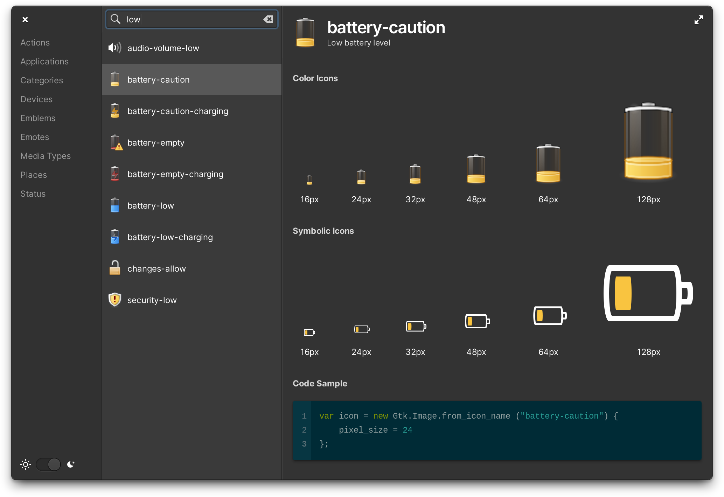Close the icon browser window
The width and height of the screenshot is (724, 497).
pyautogui.click(x=25, y=20)
